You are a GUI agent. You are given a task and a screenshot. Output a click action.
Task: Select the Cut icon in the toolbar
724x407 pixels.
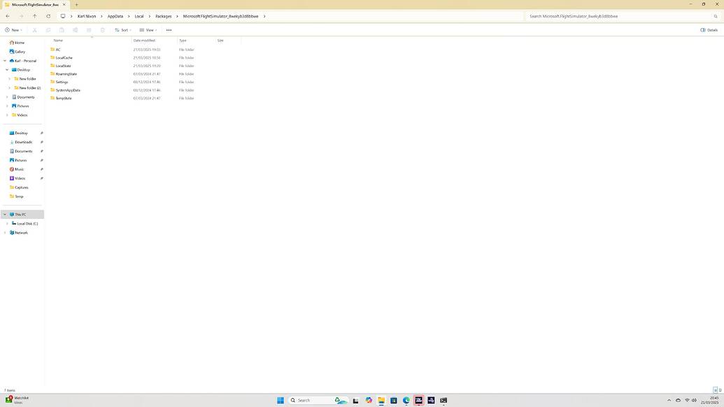[34, 30]
